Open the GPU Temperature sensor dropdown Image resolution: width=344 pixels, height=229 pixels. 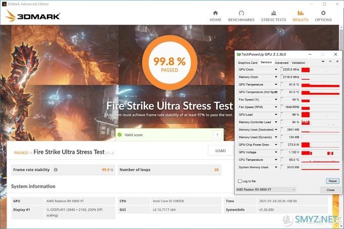276,84
